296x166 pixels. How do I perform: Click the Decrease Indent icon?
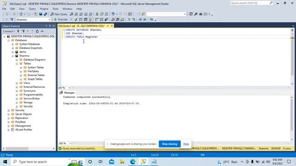click(x=140, y=19)
